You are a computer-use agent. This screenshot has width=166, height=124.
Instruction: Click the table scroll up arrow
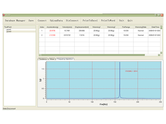click(161, 26)
